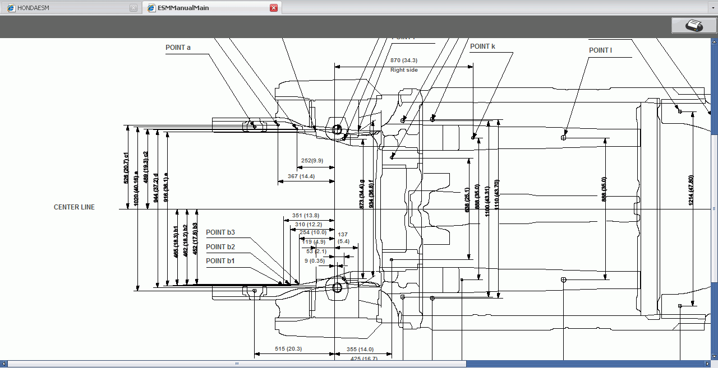Click the ESMManualMain tab's browser icon

(x=151, y=8)
